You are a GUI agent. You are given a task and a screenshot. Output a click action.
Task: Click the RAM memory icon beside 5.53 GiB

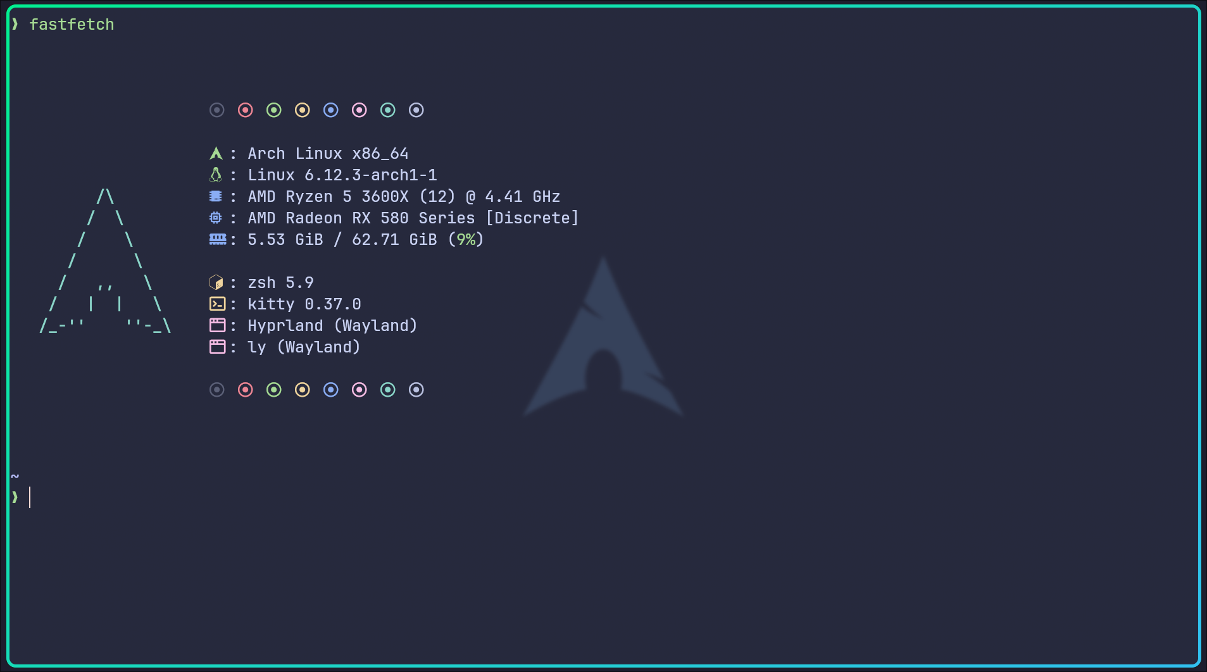tap(218, 239)
